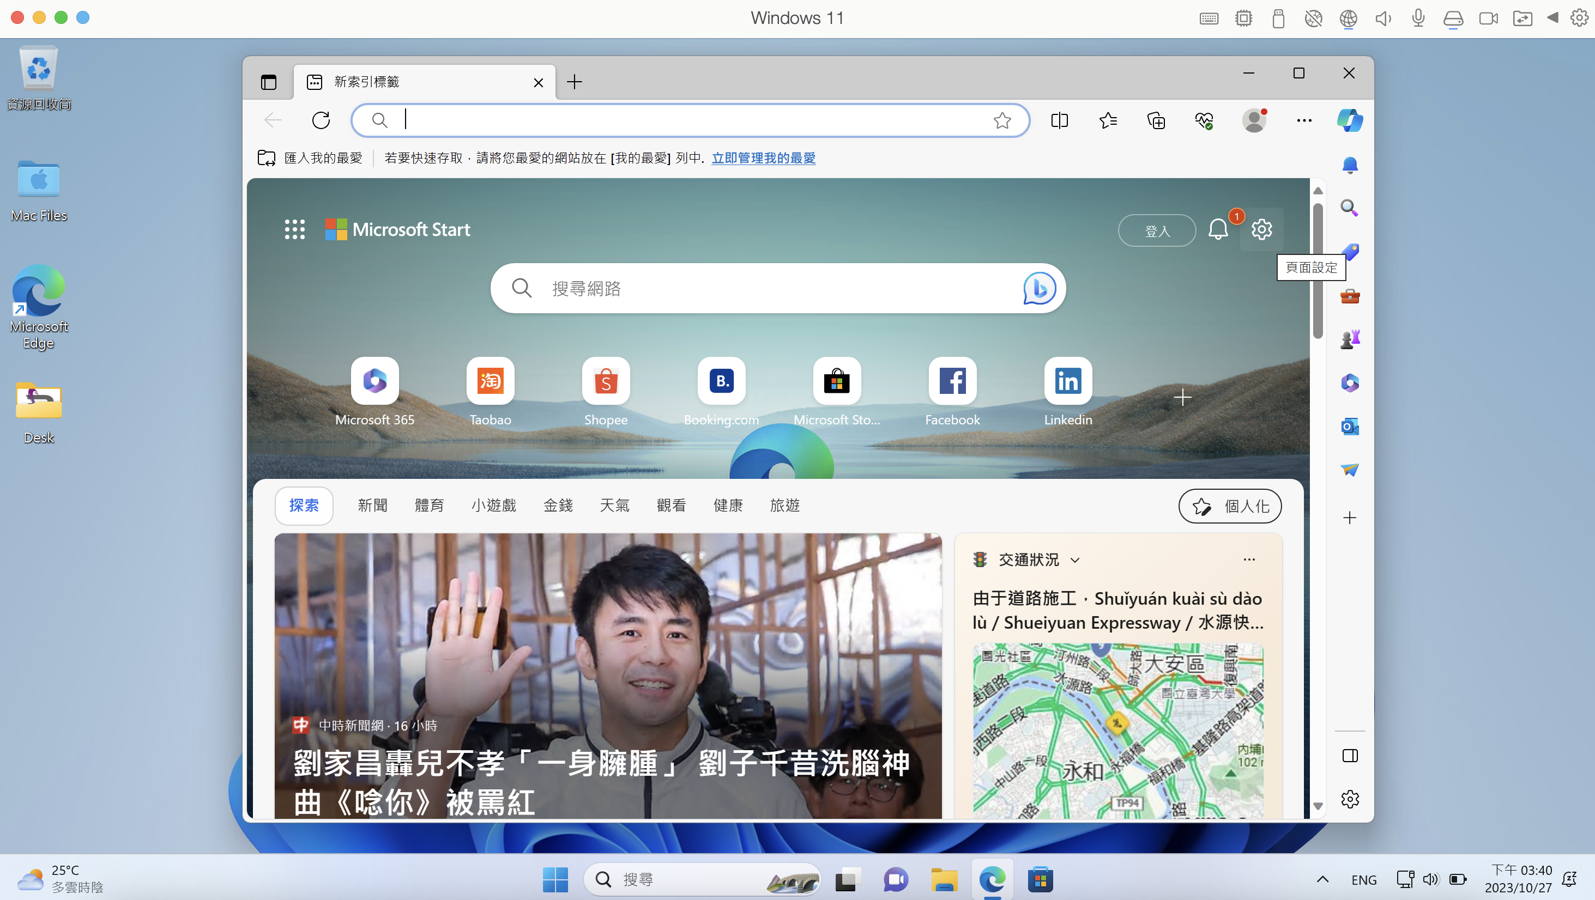Open 立即管理我的最愛 link
The image size is (1595, 900).
click(x=764, y=158)
